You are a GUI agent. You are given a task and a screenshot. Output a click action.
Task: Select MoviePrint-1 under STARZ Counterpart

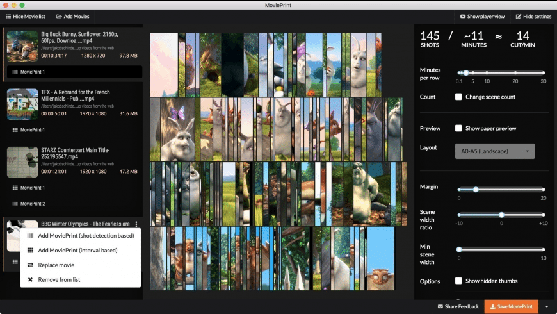74,188
